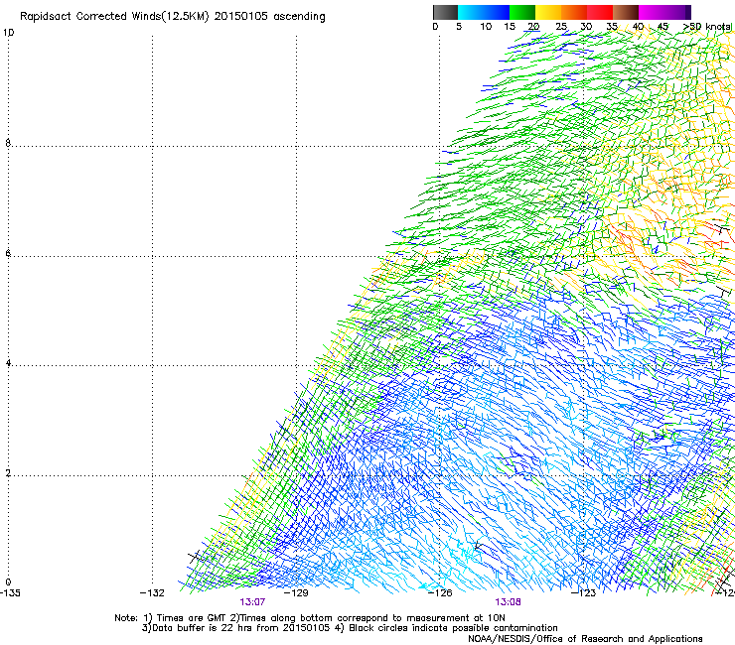Click the purple '13:07' time marker
This screenshot has height=645, width=735.
click(x=252, y=602)
